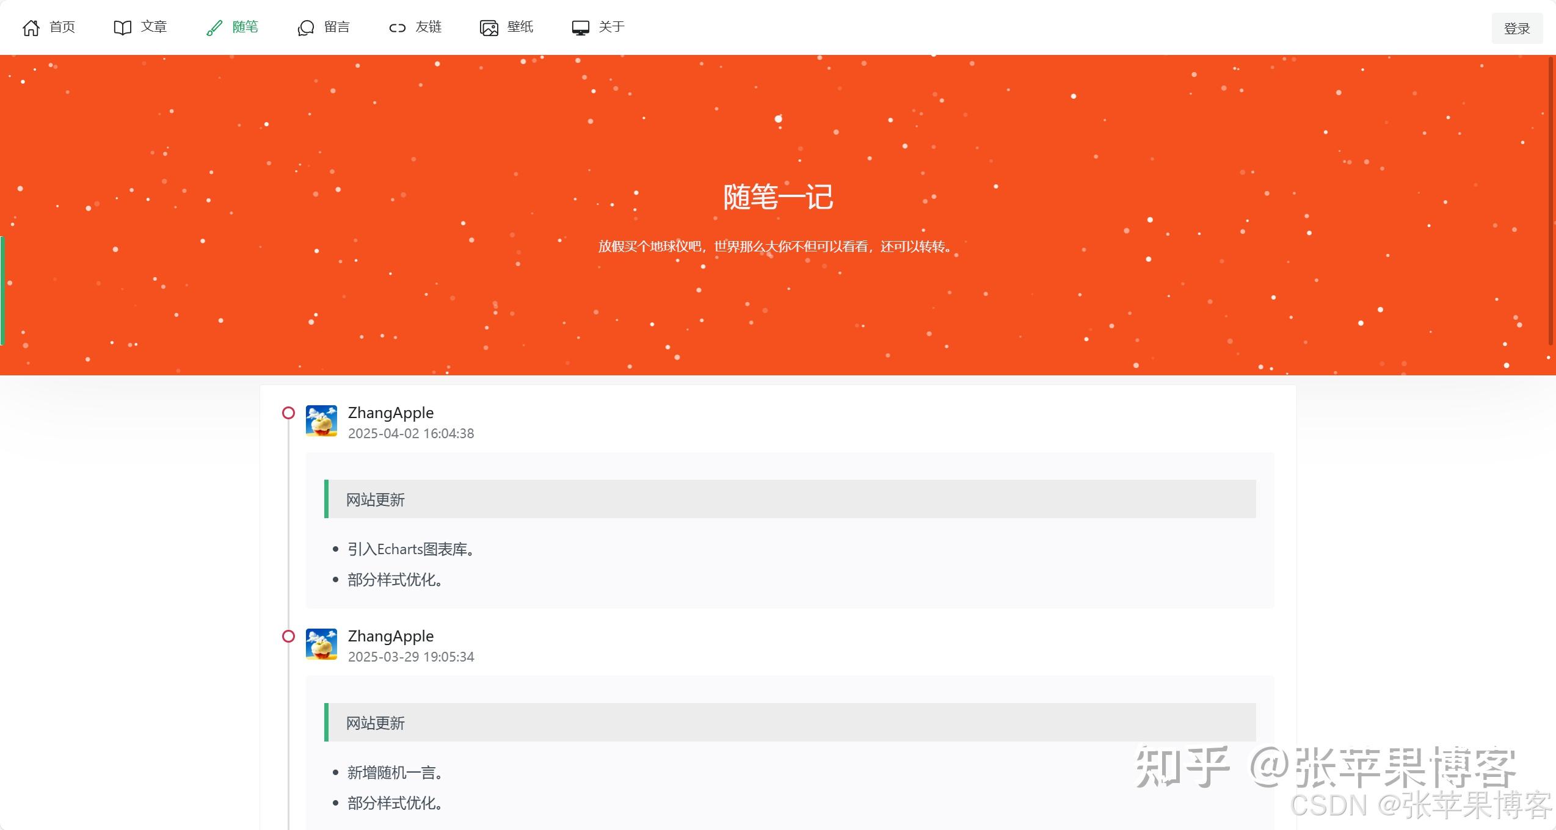Viewport: 1556px width, 830px height.
Task: Open 壁纸 via the picture icon
Action: click(x=488, y=27)
